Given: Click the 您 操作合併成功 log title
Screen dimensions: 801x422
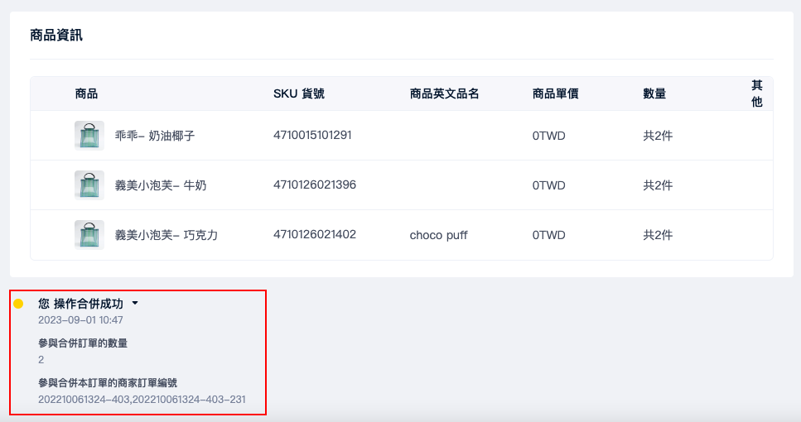Looking at the screenshot, I should coord(80,304).
